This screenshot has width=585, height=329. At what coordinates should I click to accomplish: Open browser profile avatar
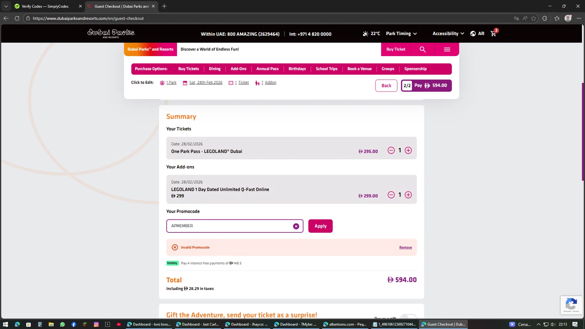(x=568, y=18)
